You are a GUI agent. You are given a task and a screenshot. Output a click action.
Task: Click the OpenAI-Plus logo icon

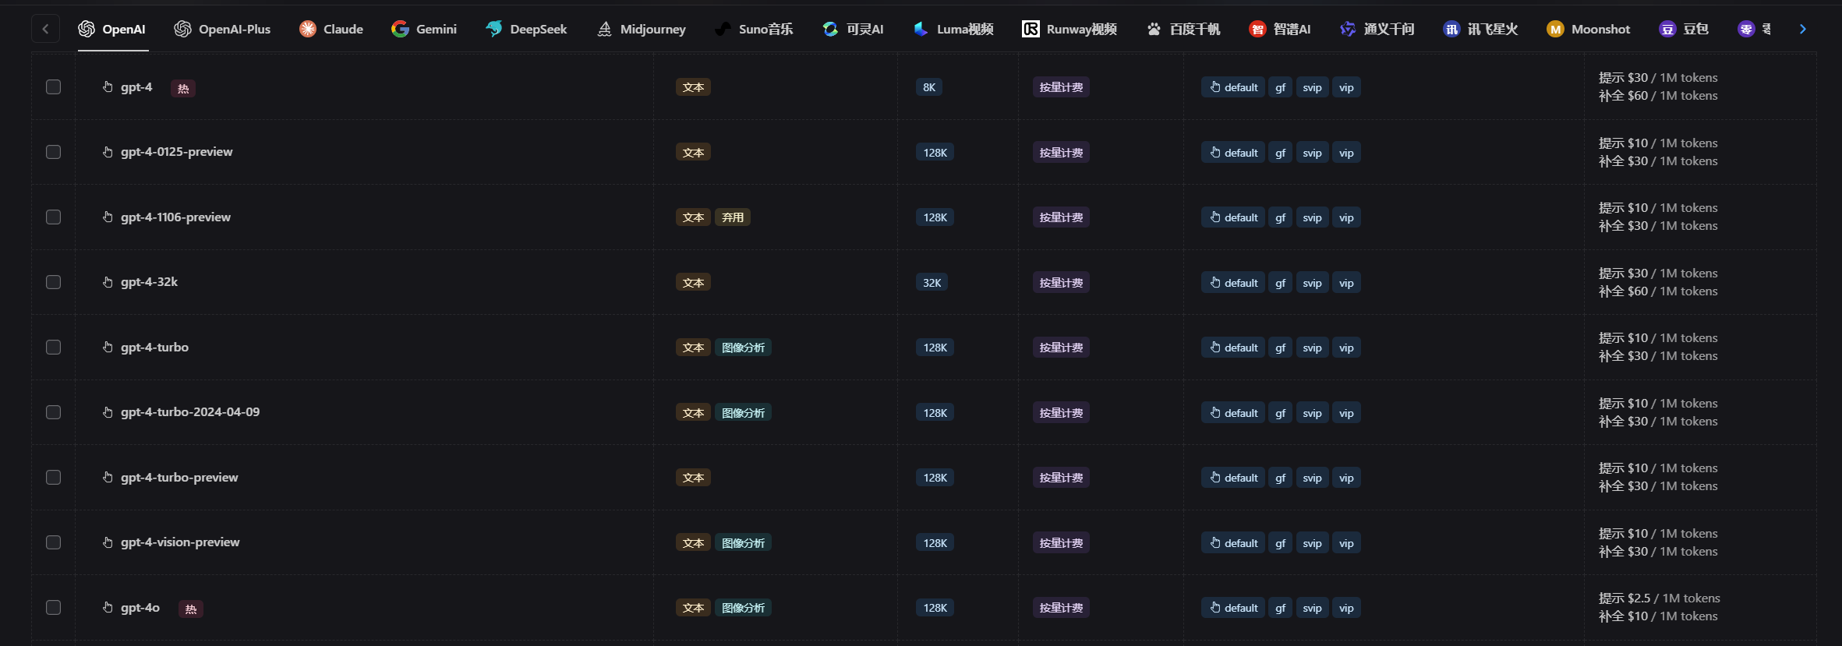(182, 29)
